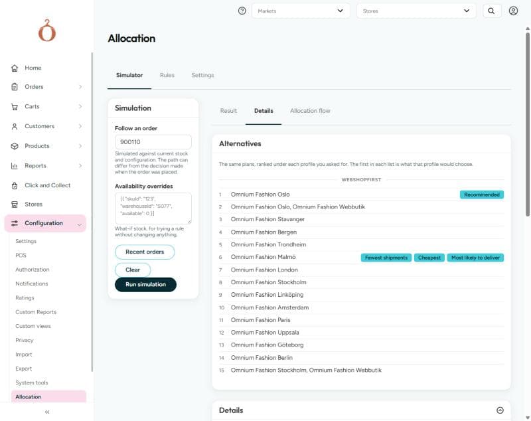The image size is (531, 421).
Task: Open Click and Collect page
Action: (47, 186)
